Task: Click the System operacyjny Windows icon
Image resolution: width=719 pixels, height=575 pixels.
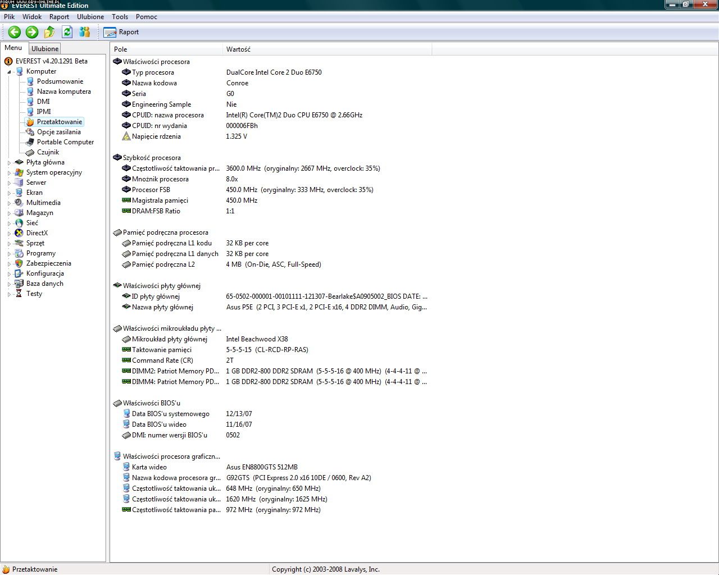Action: 19,172
